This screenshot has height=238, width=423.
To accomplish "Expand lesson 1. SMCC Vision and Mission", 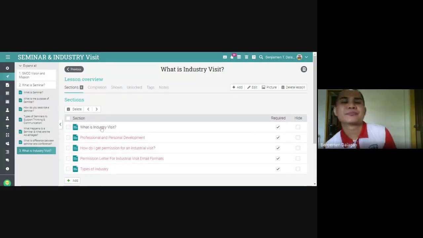I will [x=36, y=75].
